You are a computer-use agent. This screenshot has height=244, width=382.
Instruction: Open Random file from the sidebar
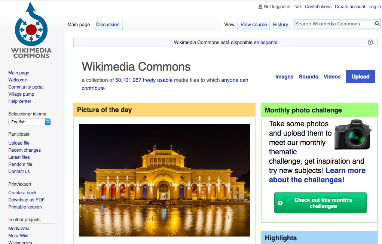coord(20,164)
